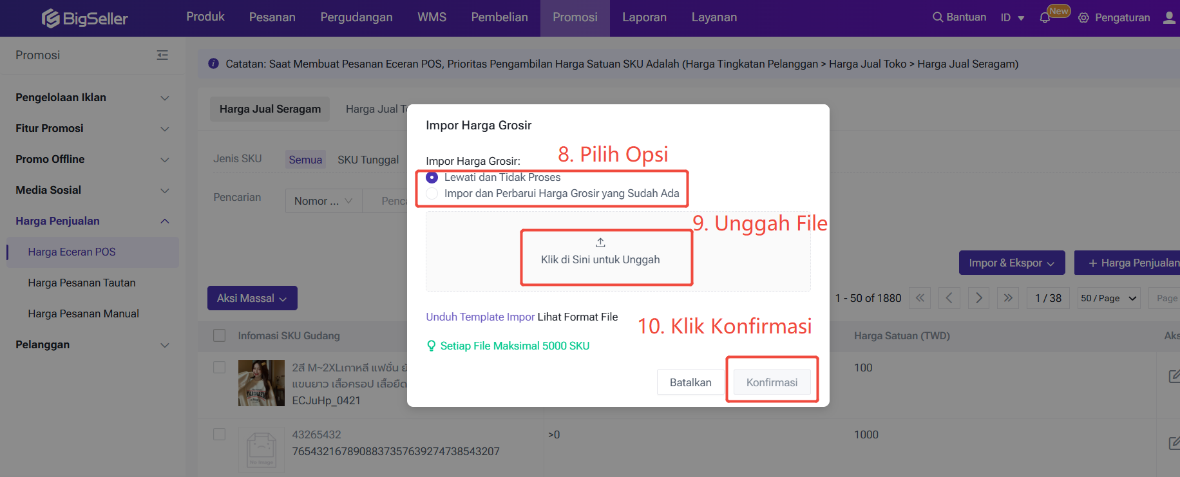Select Impor dan Perbarui Harga Grosir option

pyautogui.click(x=432, y=194)
